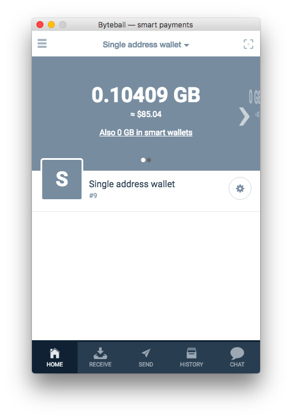The image size is (292, 419).
Task: Click the Home tab icon
Action: [55, 353]
